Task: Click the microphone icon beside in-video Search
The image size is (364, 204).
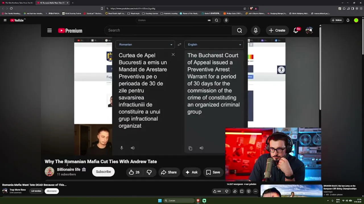Action: [256, 31]
